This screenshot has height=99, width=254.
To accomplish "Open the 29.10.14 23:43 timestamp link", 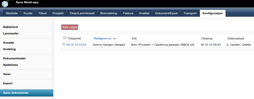I will (76, 45).
